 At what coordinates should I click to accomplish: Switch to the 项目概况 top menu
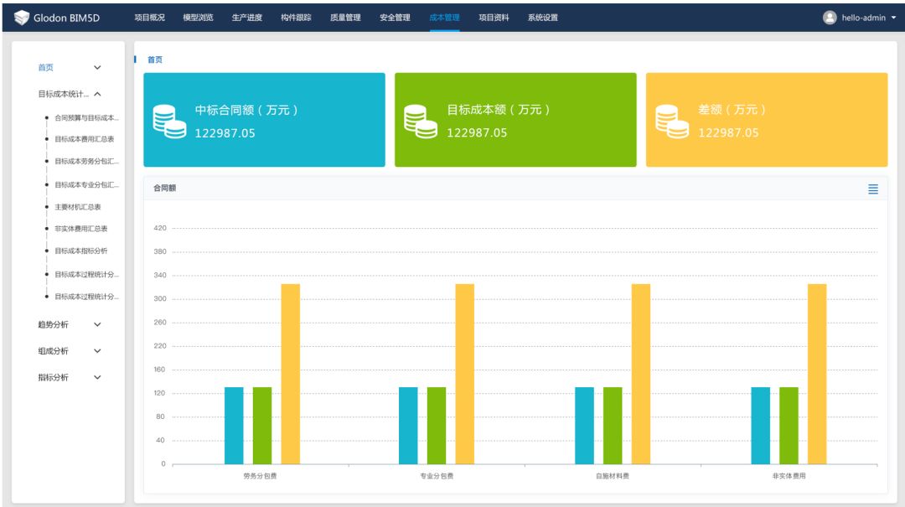149,18
